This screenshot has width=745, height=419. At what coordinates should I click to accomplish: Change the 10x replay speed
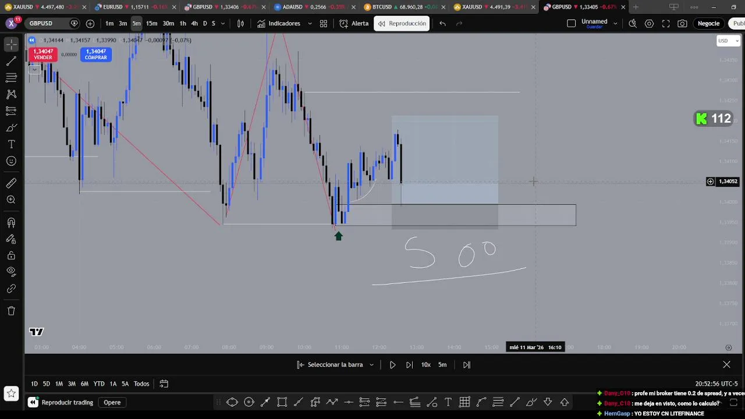(426, 365)
